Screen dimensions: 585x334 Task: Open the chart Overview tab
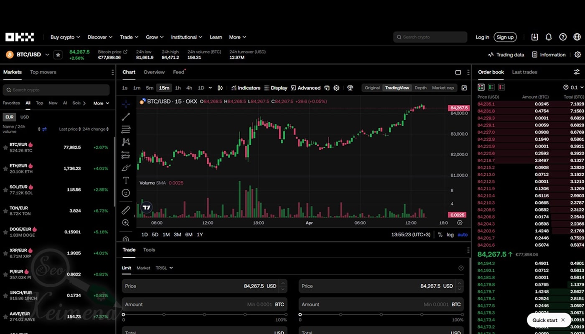[154, 72]
